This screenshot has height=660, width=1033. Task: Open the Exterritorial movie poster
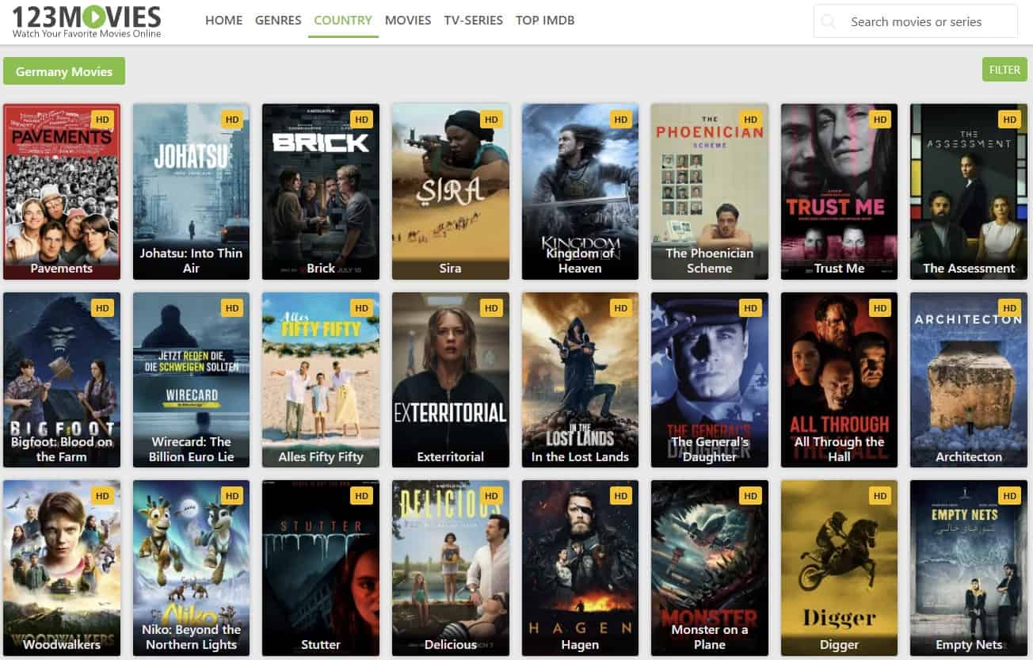pos(450,380)
